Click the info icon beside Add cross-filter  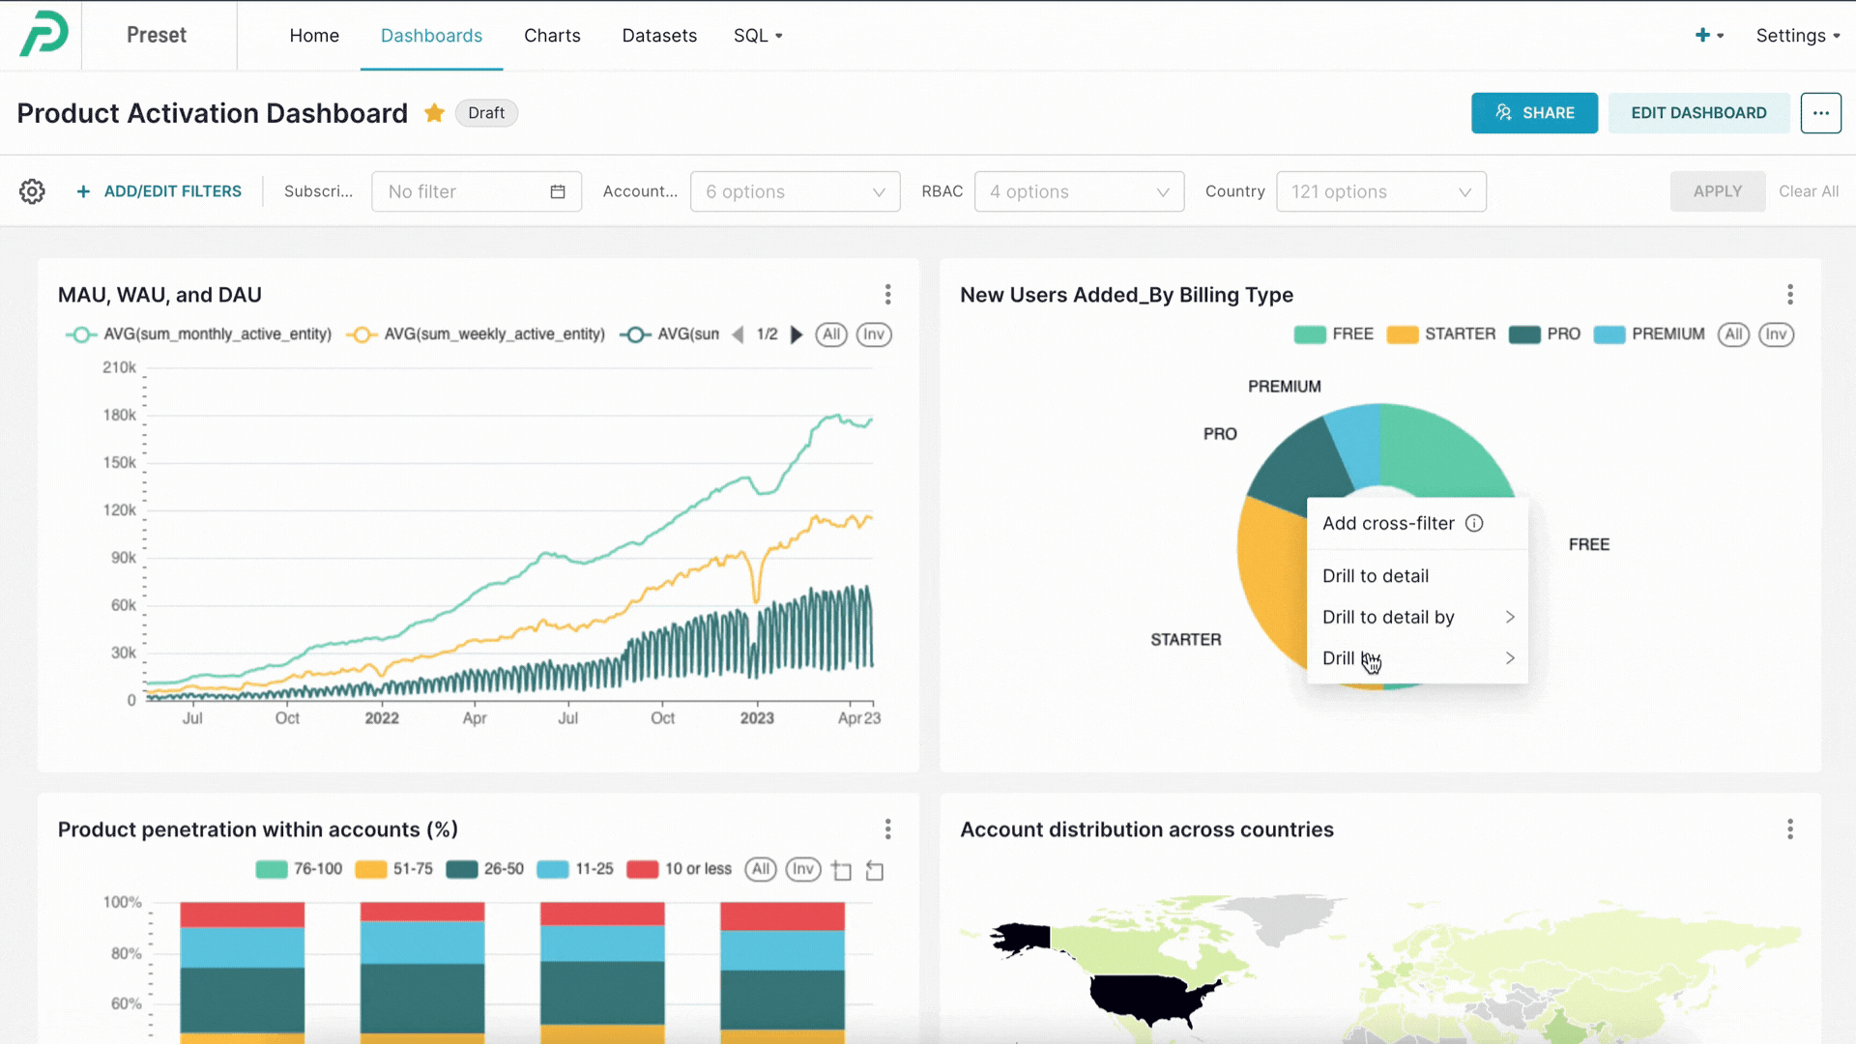point(1473,523)
